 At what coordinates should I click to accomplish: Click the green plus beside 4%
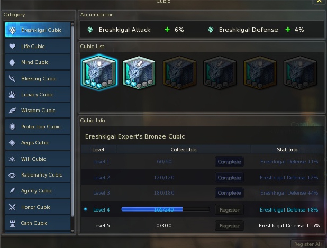pyautogui.click(x=288, y=30)
